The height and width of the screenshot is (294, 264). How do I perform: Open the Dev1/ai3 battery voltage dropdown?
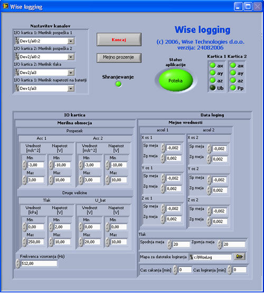[x=71, y=88]
